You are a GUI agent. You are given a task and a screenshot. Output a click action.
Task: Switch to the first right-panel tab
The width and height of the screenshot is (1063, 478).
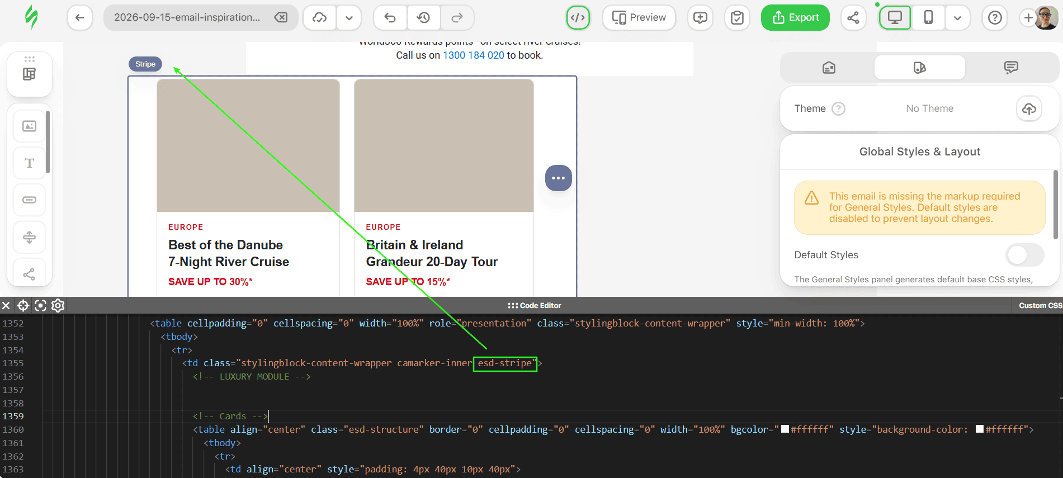(829, 68)
